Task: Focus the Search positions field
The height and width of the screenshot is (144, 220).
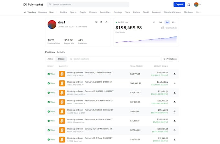Action: 114,59
